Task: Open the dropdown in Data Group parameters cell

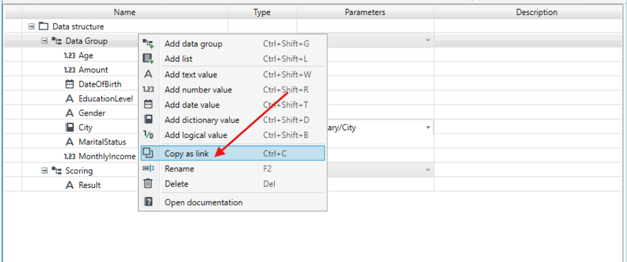Action: click(x=428, y=40)
